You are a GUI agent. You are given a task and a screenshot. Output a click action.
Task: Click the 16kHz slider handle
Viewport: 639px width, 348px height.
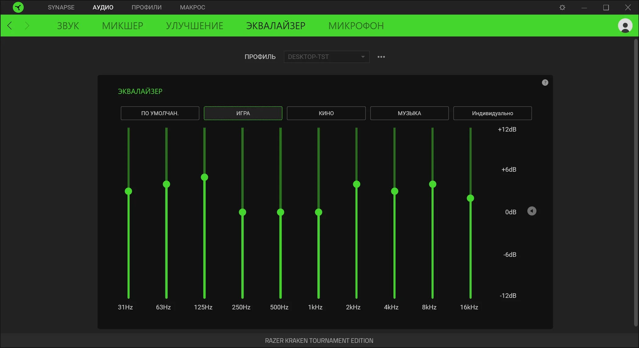tap(470, 198)
